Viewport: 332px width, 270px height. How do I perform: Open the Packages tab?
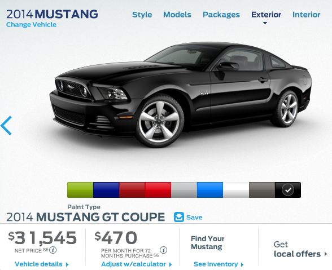(x=221, y=15)
